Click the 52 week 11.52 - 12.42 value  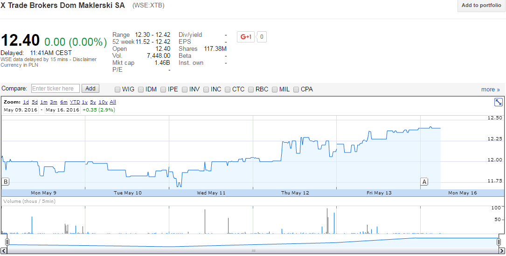coord(152,42)
